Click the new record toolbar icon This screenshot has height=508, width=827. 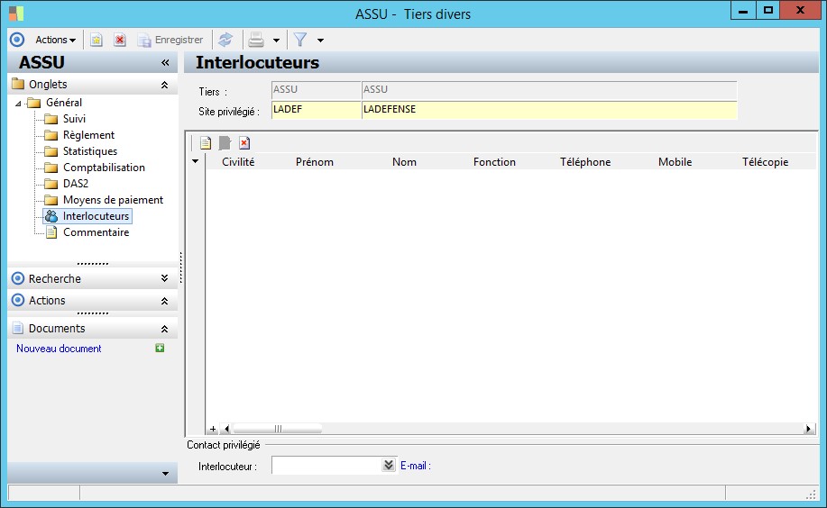pyautogui.click(x=96, y=40)
